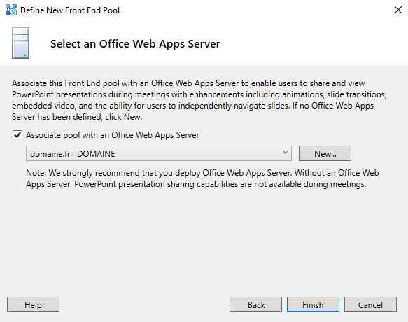
Task: Select the domaine.fr entry text in the combo box
Action: (x=50, y=153)
